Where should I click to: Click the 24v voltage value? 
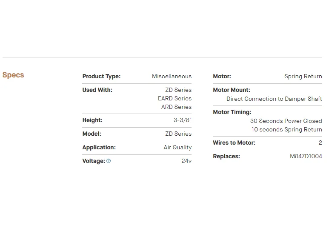[186, 161]
